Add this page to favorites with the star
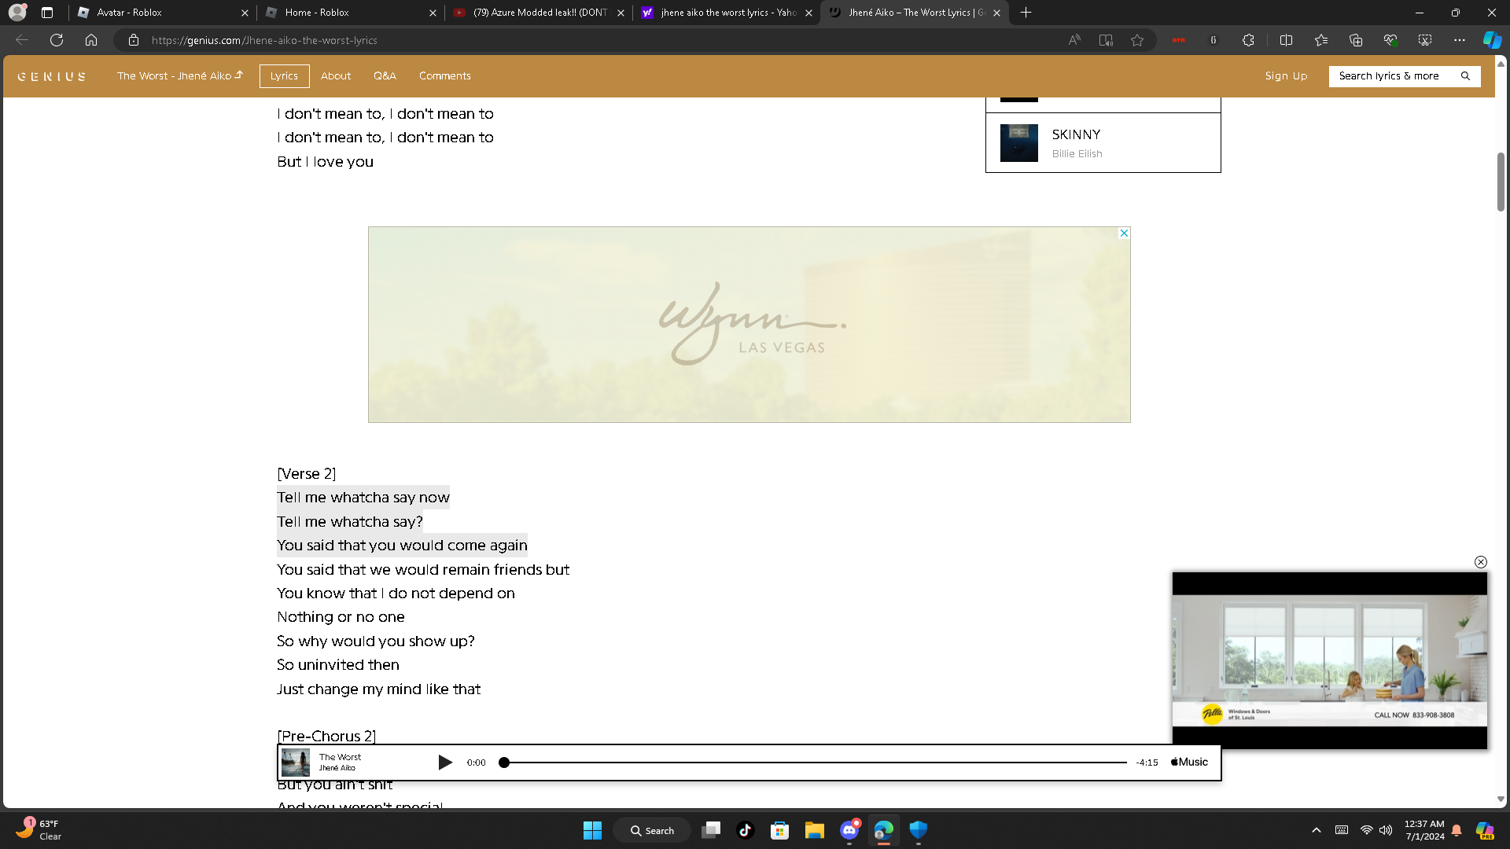Viewport: 1510px width, 849px height. click(x=1137, y=40)
